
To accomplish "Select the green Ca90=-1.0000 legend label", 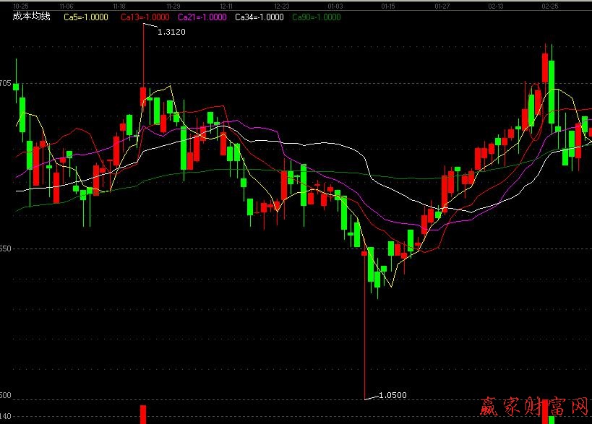I will click(x=316, y=17).
